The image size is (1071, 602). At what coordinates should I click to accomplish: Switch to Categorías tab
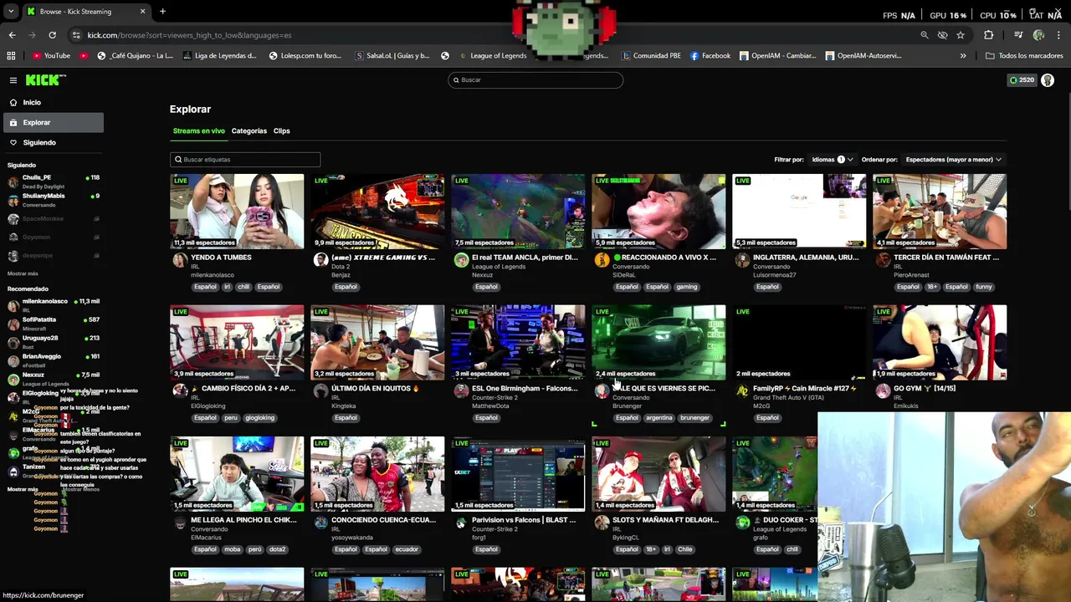249,131
